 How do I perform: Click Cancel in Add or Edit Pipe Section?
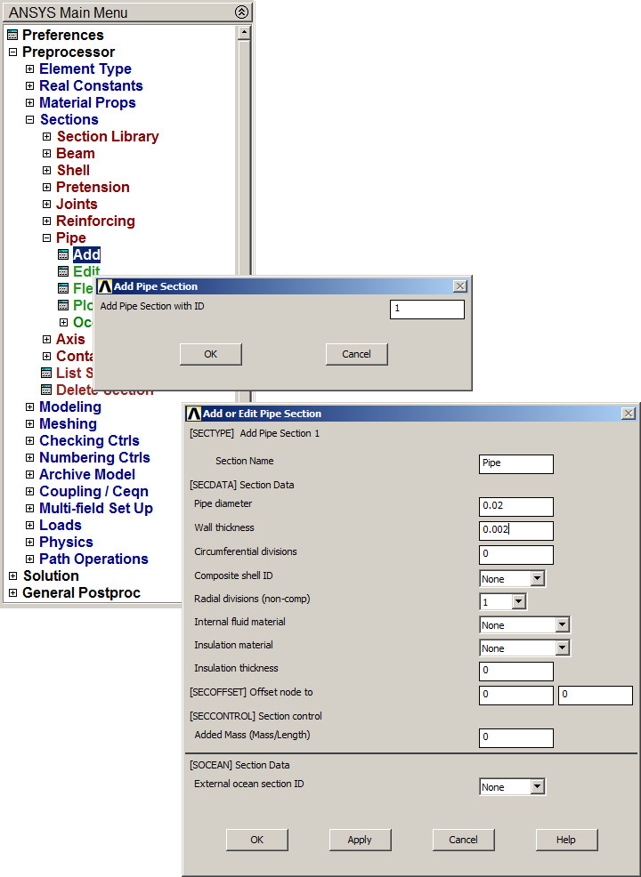(464, 840)
